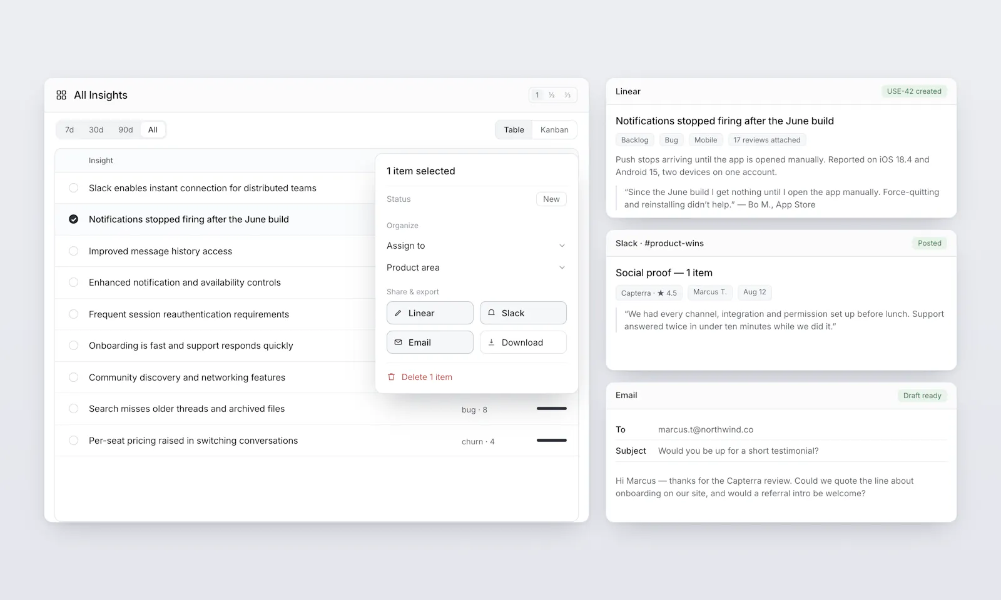
Task: Click the 17 reviews attached tag
Action: (767, 140)
